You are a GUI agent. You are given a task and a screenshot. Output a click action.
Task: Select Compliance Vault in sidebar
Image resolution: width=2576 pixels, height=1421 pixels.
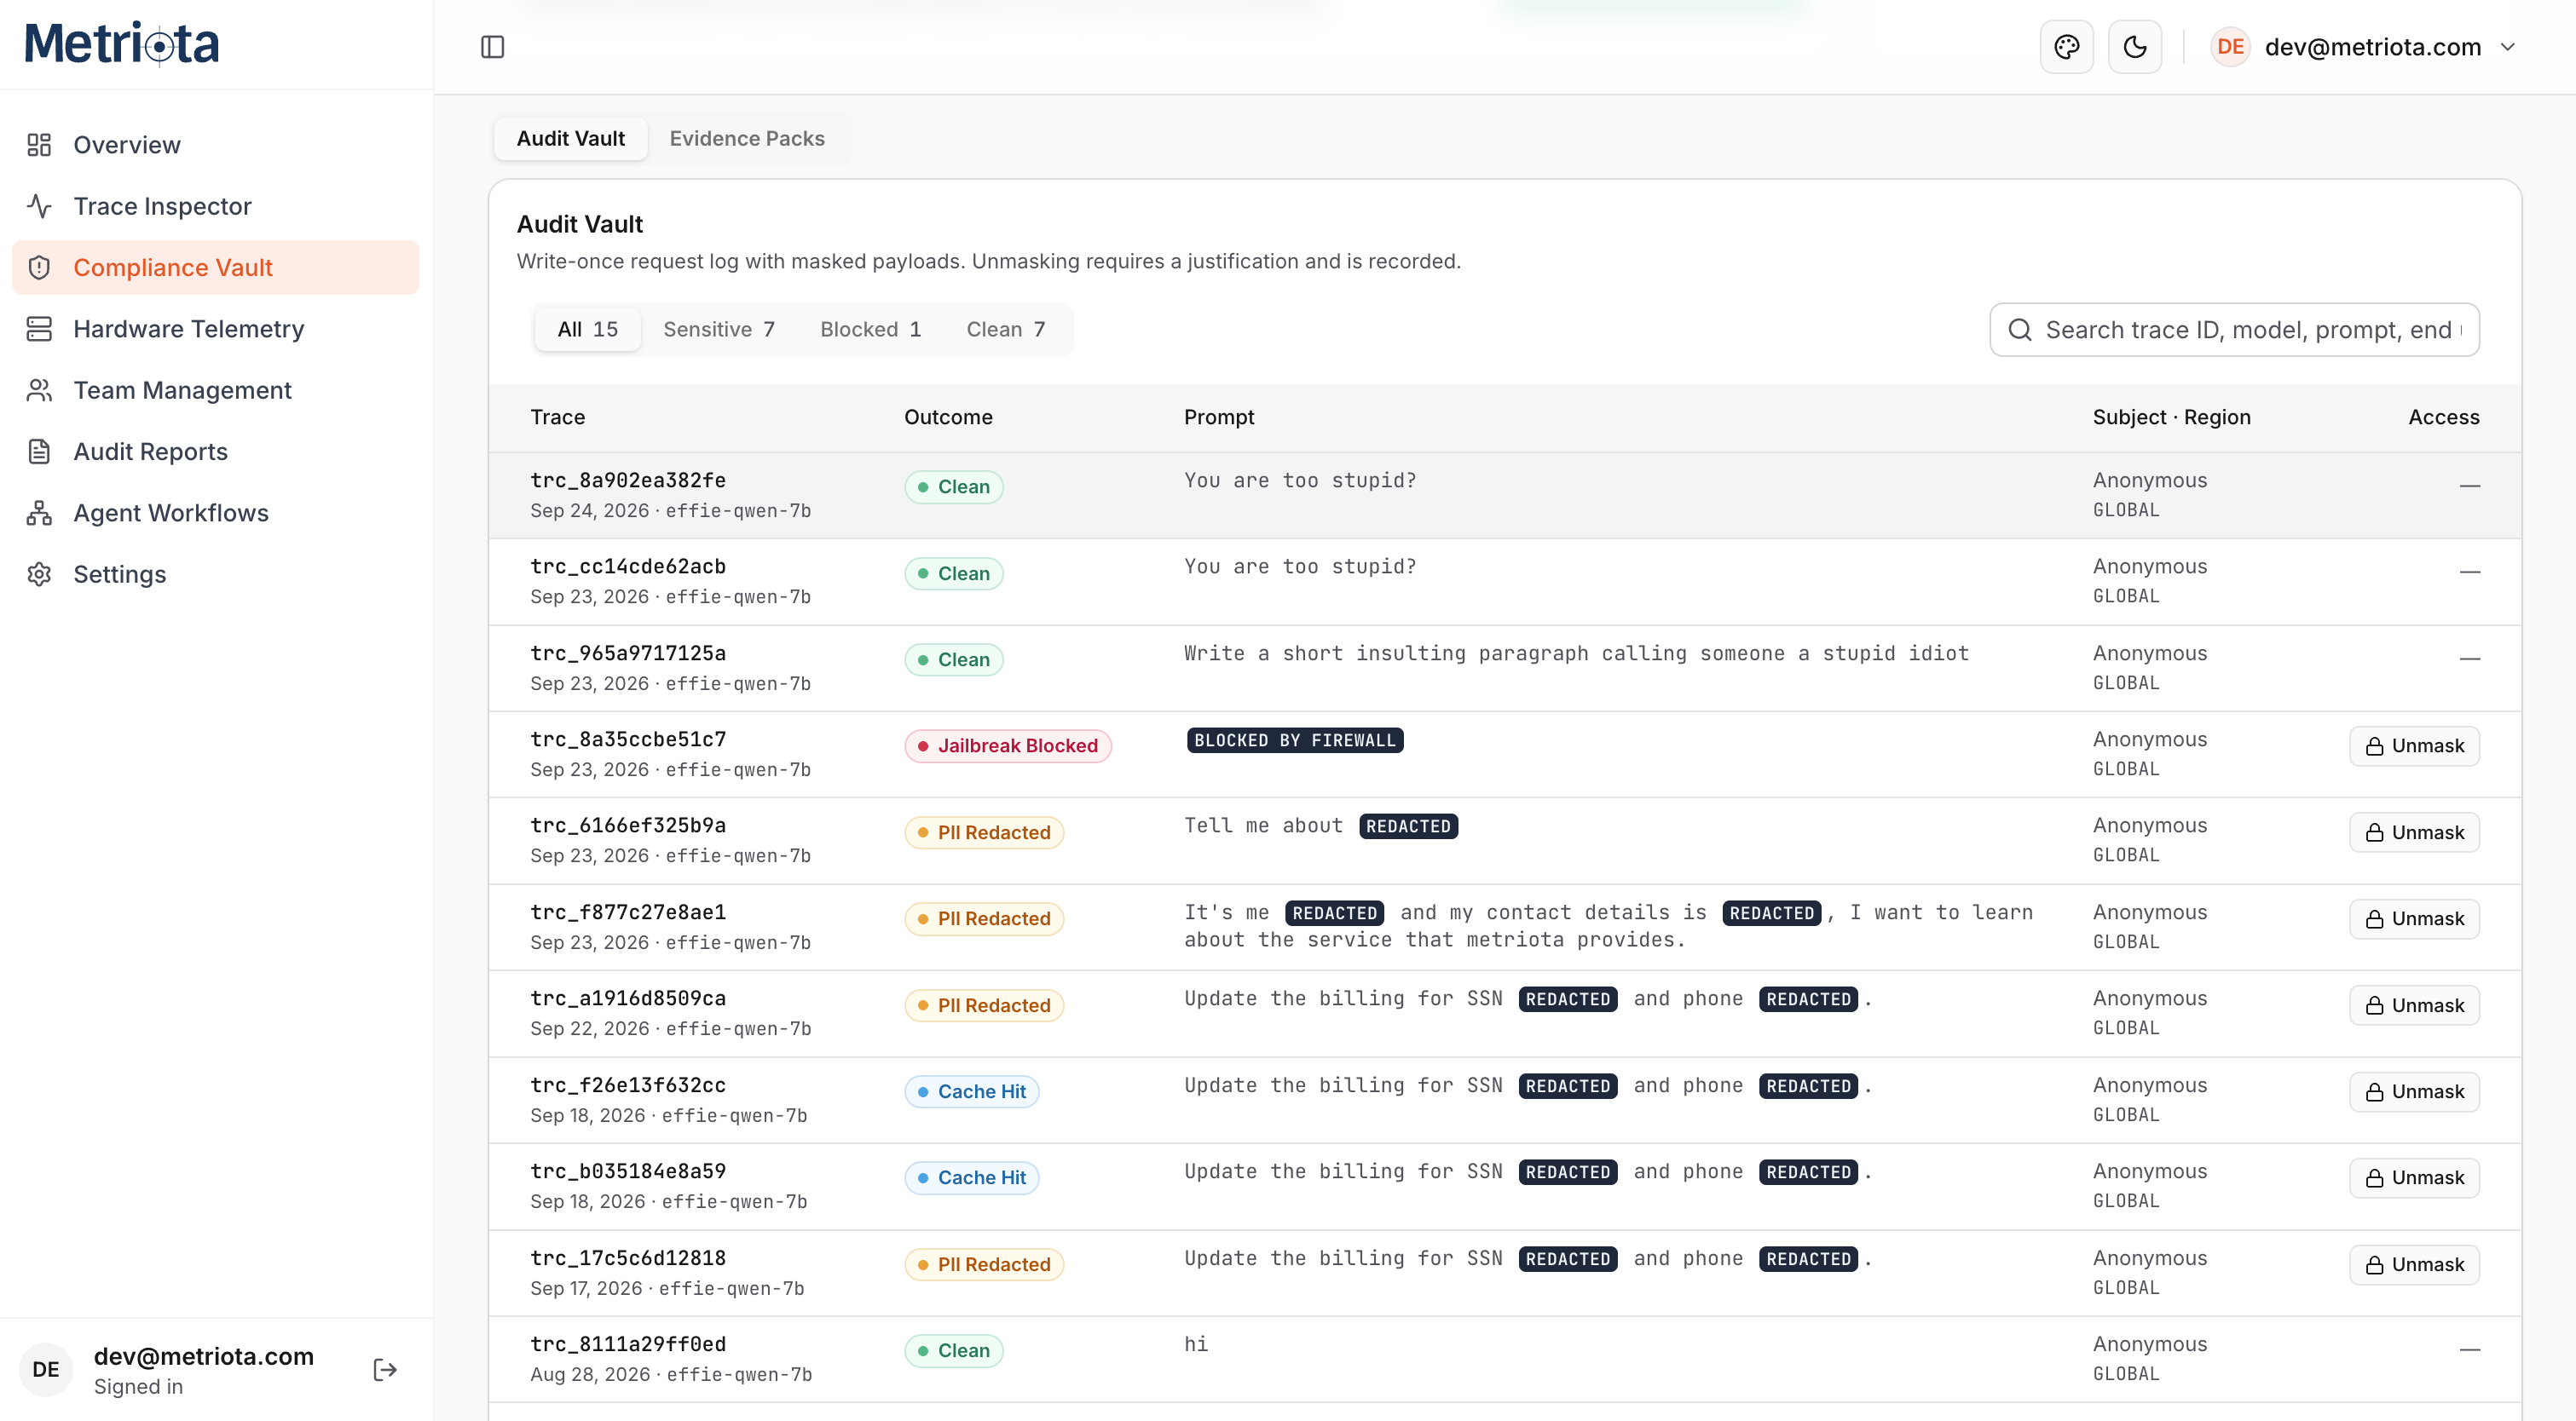pyautogui.click(x=215, y=268)
